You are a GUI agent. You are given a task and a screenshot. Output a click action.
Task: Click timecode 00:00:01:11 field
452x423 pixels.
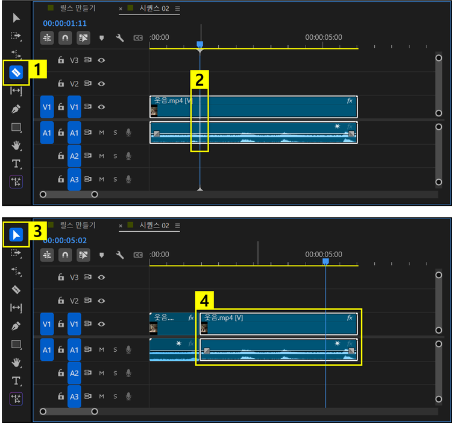pyautogui.click(x=65, y=24)
